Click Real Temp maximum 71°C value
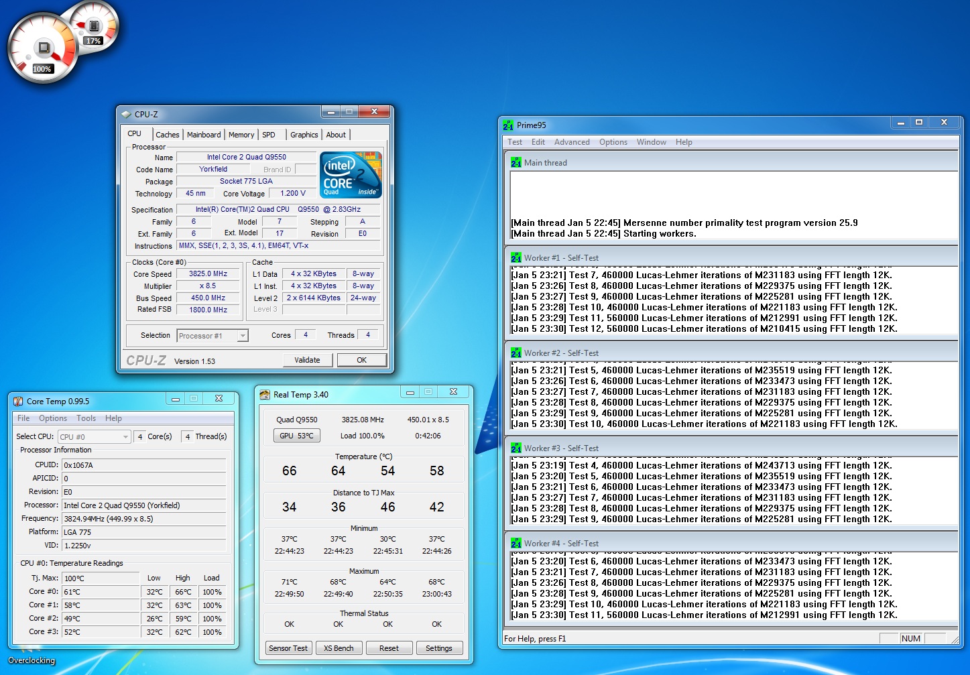 pyautogui.click(x=290, y=582)
